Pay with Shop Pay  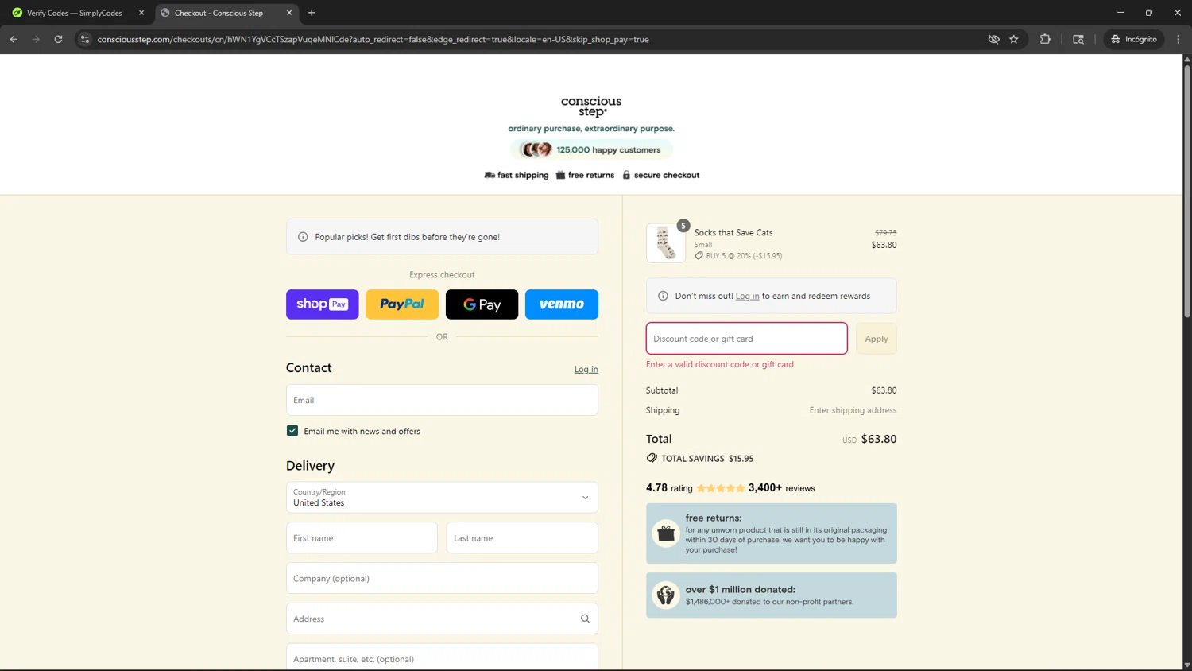click(322, 304)
